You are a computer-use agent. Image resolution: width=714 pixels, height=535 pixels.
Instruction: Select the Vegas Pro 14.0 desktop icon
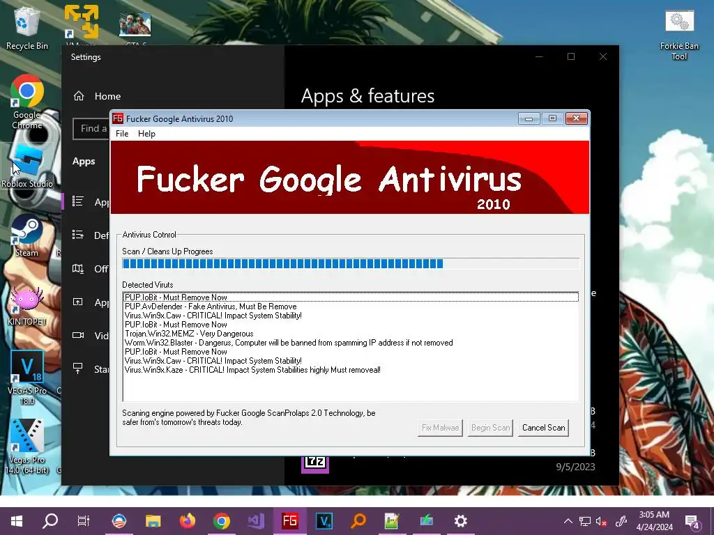coord(27,447)
